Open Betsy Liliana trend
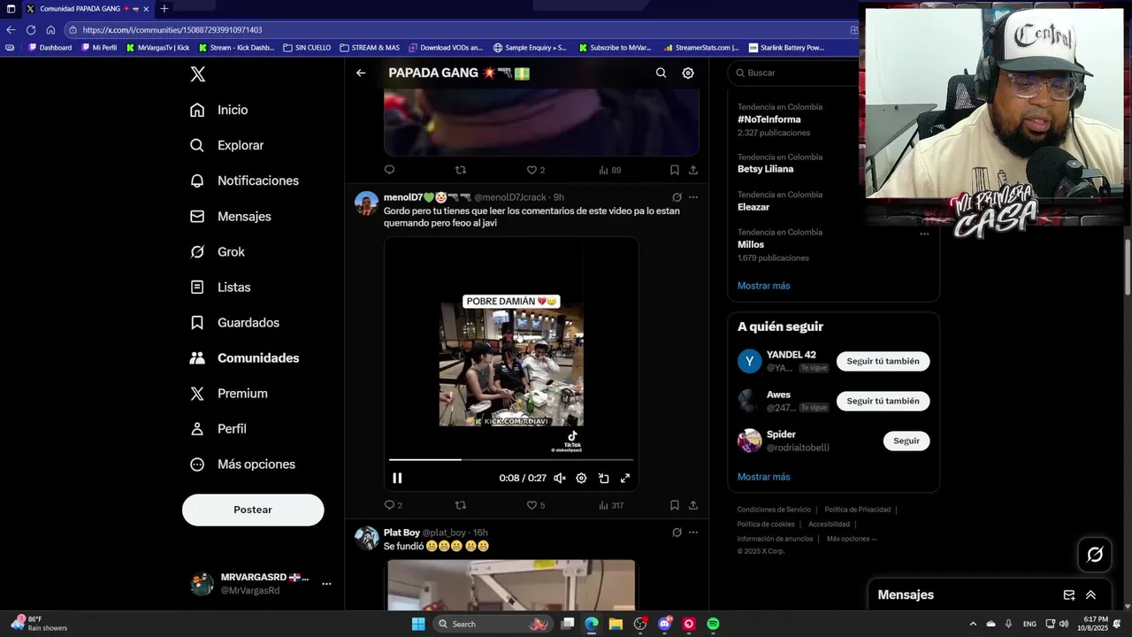 [x=765, y=169]
